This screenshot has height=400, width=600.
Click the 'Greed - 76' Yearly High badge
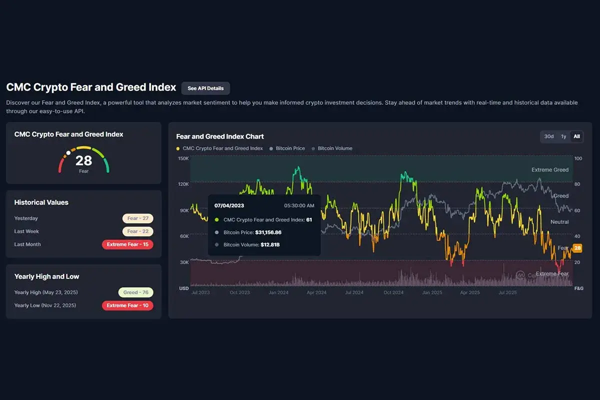[x=135, y=292]
